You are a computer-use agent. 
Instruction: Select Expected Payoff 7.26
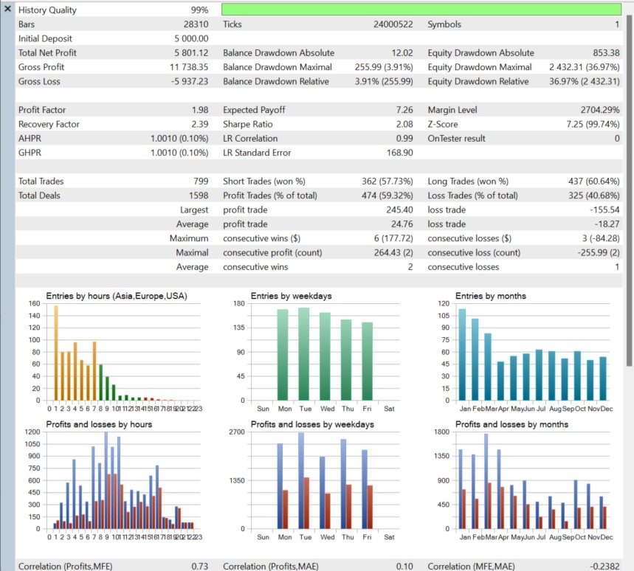[x=404, y=110]
